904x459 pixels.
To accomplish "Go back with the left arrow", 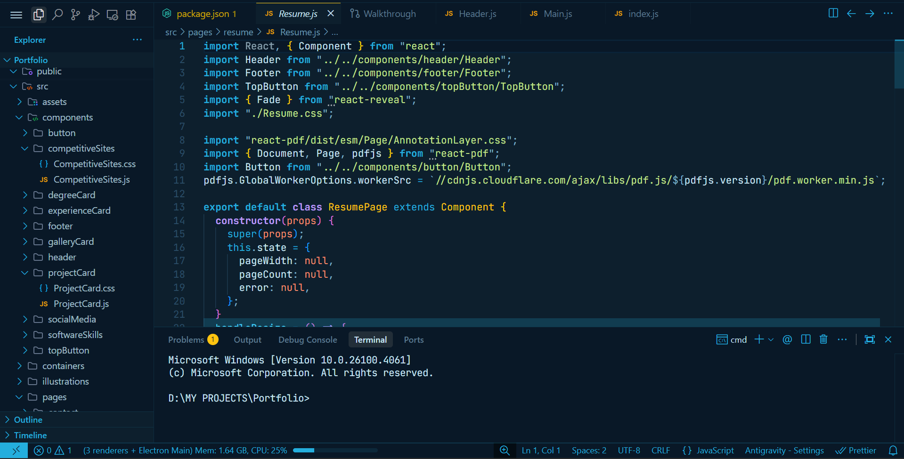I will tap(851, 14).
